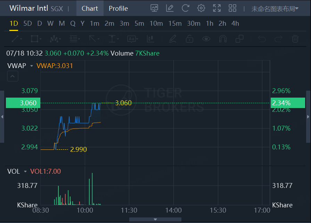This screenshot has width=311, height=223.
Task: Select the 2h interval
Action: [x=222, y=24]
